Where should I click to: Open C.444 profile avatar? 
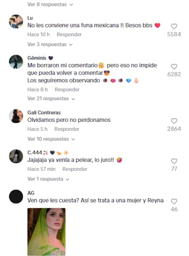pos(16,156)
